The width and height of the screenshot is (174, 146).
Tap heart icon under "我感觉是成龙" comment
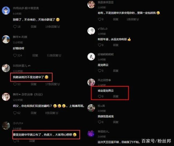click(99, 122)
